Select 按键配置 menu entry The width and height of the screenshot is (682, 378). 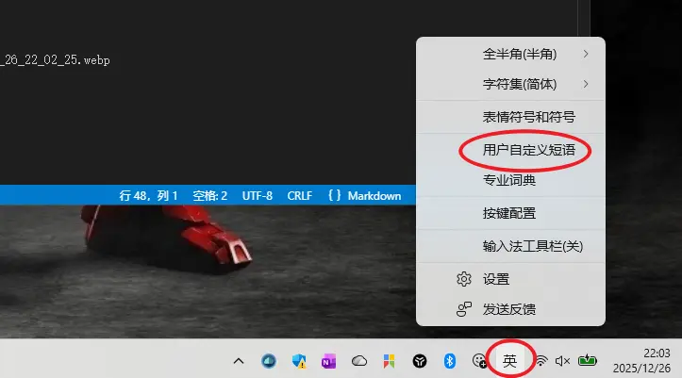(510, 213)
